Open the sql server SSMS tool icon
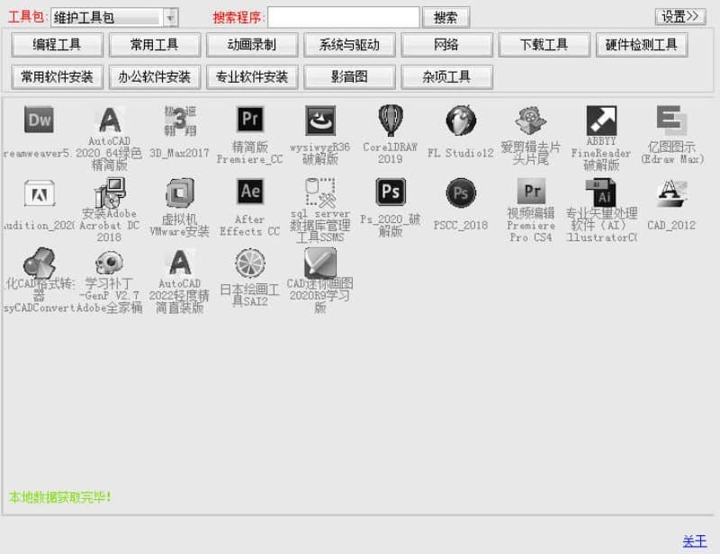Image resolution: width=720 pixels, height=554 pixels. click(x=320, y=192)
